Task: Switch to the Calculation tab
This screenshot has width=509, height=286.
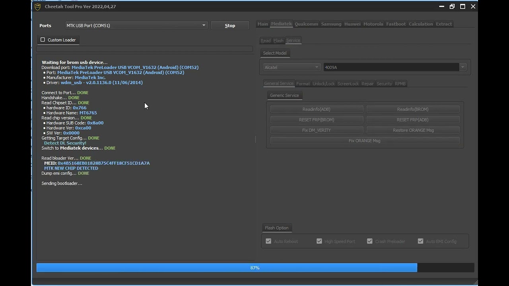Action: (x=421, y=24)
